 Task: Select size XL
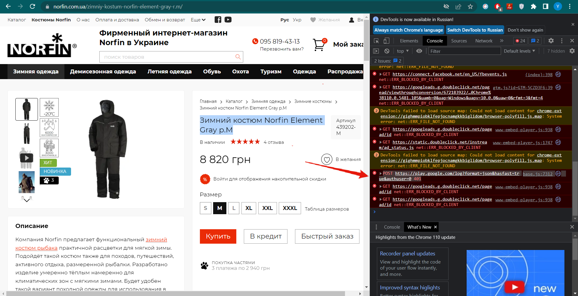(249, 208)
